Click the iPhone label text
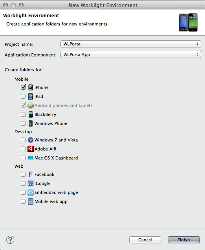This screenshot has width=205, height=250. [42, 87]
